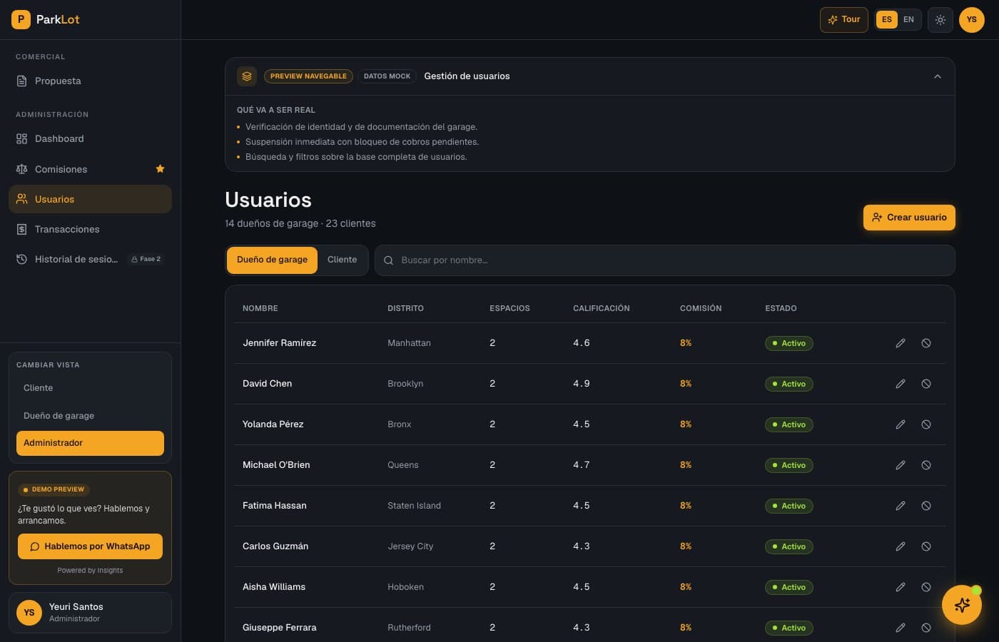Click Hablemos por WhatsApp button
This screenshot has width=999, height=642.
pyautogui.click(x=90, y=546)
